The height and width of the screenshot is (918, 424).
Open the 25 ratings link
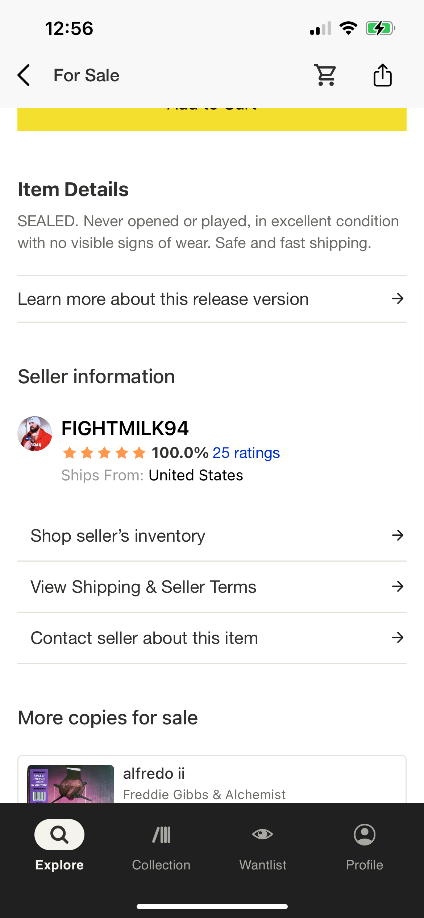pyautogui.click(x=246, y=453)
